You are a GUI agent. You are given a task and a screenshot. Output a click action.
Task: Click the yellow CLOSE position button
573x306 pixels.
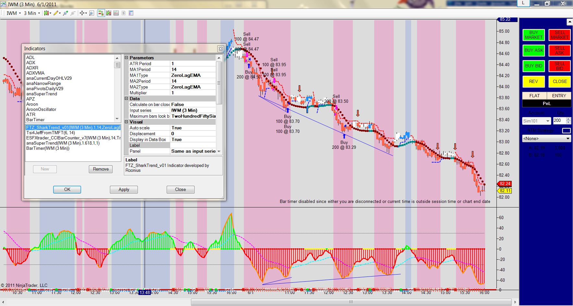(x=560, y=81)
